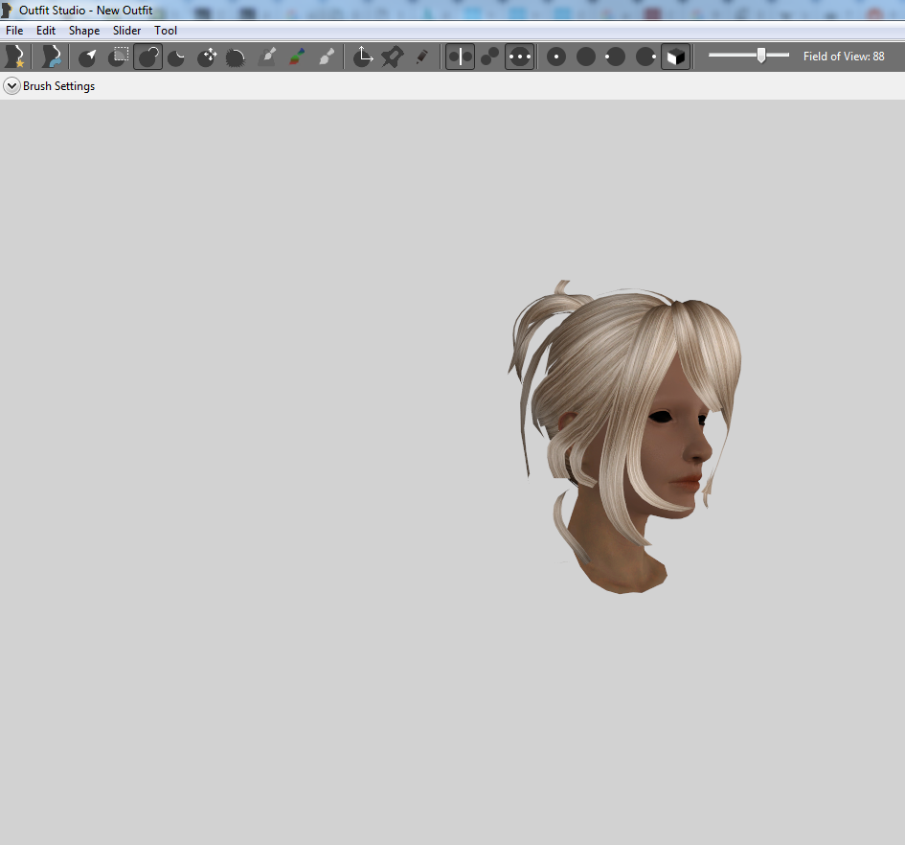
Task: Click the Load Project icon with blue arrow
Action: 52,57
